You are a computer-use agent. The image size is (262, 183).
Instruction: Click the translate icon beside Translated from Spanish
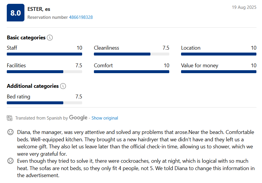click(10, 118)
